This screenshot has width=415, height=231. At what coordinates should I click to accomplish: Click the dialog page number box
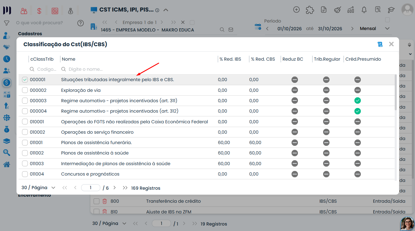click(x=90, y=188)
